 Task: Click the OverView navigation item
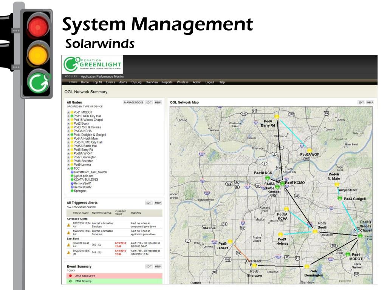[152, 82]
